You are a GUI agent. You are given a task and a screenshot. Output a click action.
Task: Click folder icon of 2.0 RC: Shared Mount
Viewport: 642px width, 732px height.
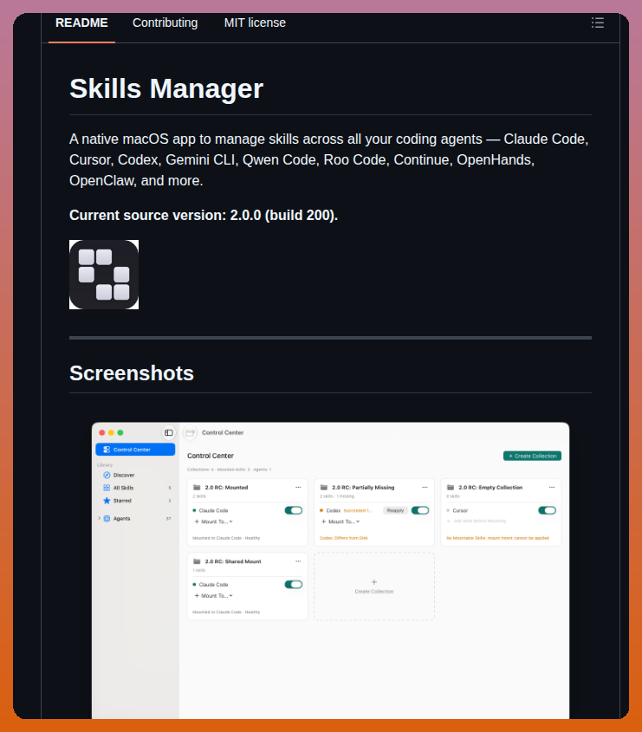pos(197,561)
